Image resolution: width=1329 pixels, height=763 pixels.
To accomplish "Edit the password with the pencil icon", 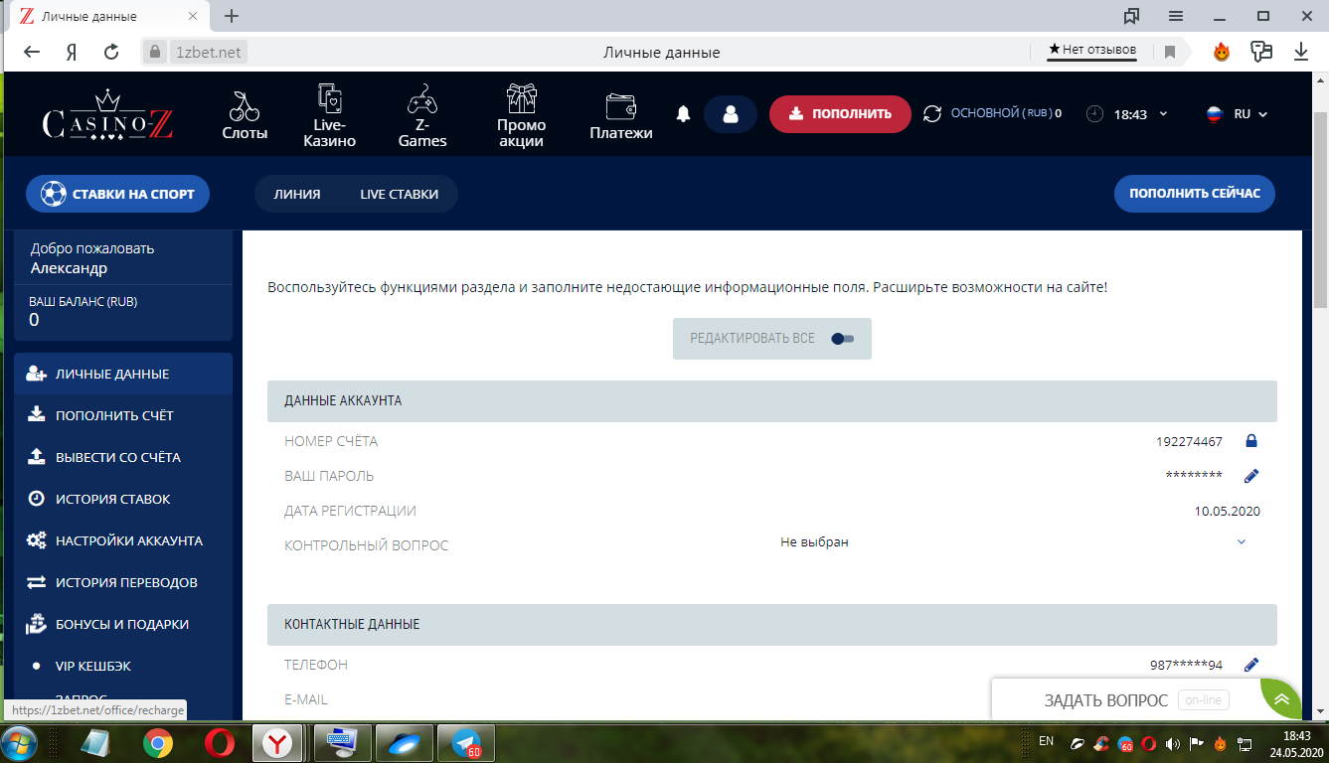I will click(1251, 476).
